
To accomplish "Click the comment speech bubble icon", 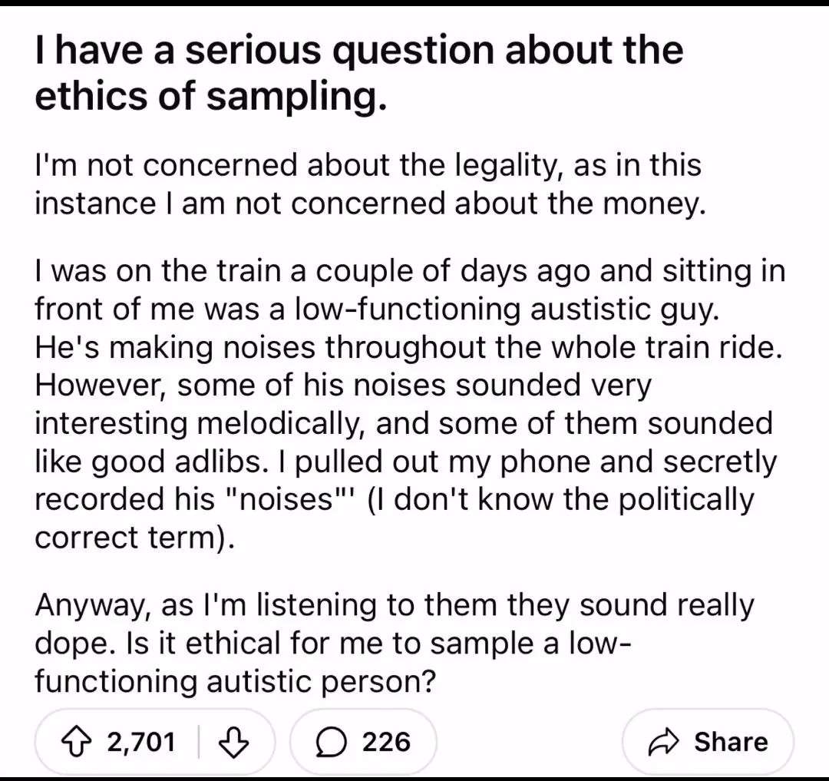I will tap(330, 741).
